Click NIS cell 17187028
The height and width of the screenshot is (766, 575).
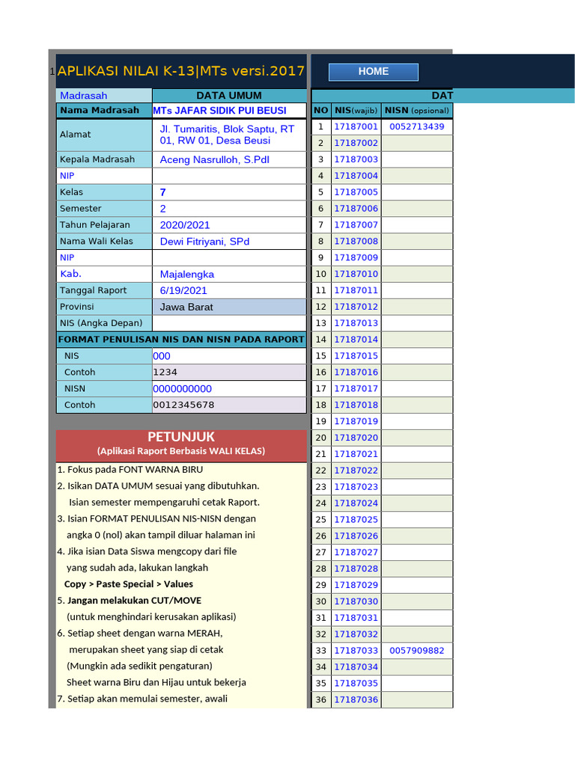[356, 569]
